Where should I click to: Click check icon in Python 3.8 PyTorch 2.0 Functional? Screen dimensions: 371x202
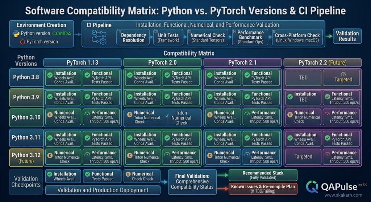point(167,75)
